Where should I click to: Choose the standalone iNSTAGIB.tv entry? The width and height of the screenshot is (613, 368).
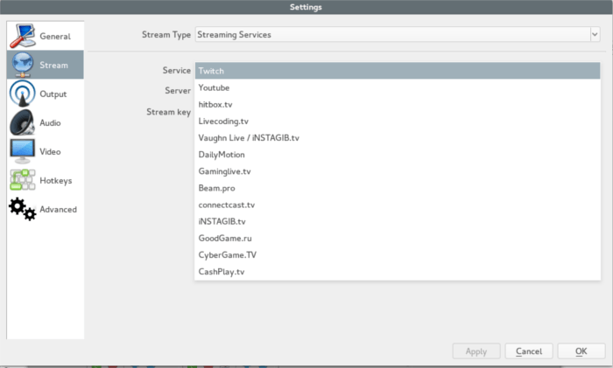point(398,221)
